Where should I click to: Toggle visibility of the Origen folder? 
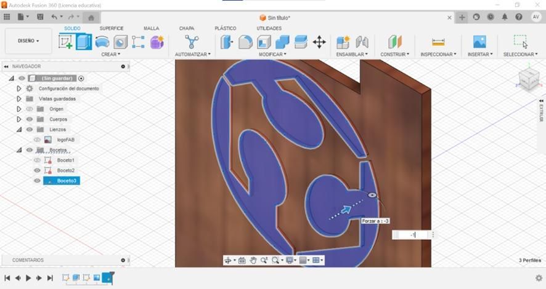[x=30, y=109]
